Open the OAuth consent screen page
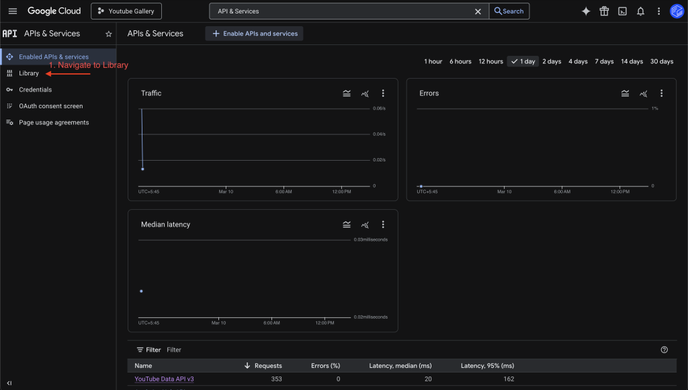 point(50,106)
